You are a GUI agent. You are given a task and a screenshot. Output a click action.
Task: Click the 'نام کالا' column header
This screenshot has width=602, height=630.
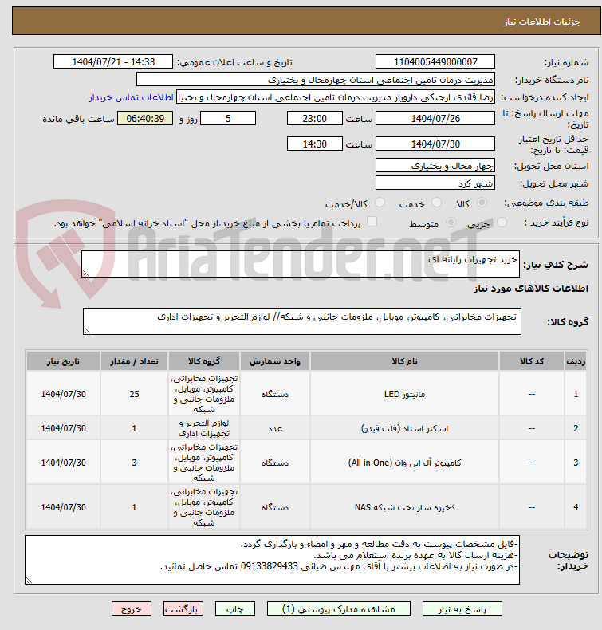(404, 361)
